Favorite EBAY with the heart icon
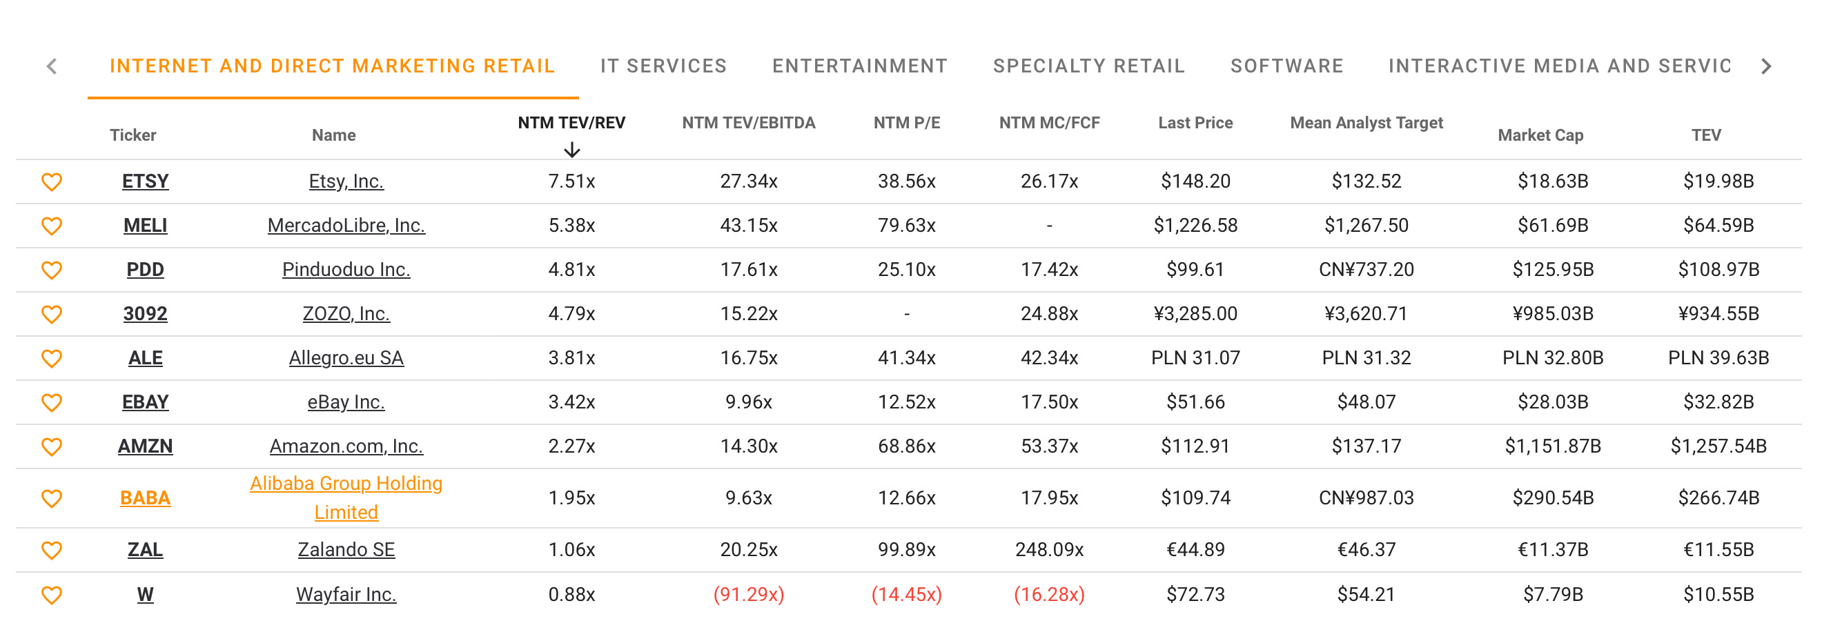 coord(52,402)
